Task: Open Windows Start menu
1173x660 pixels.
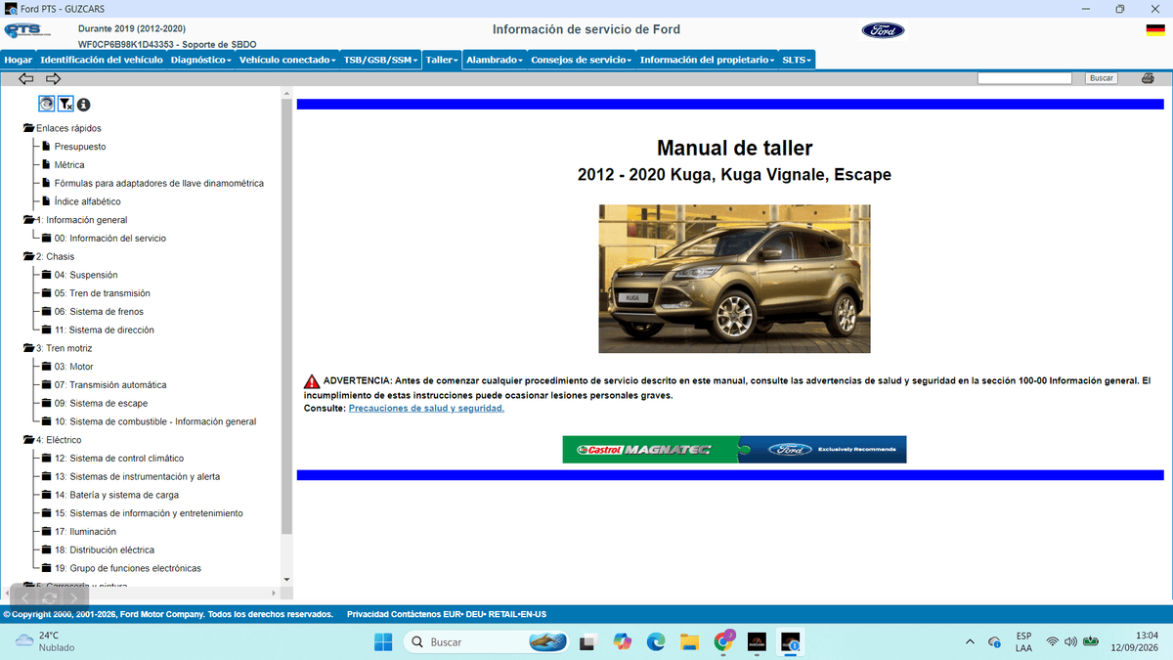Action: click(382, 642)
